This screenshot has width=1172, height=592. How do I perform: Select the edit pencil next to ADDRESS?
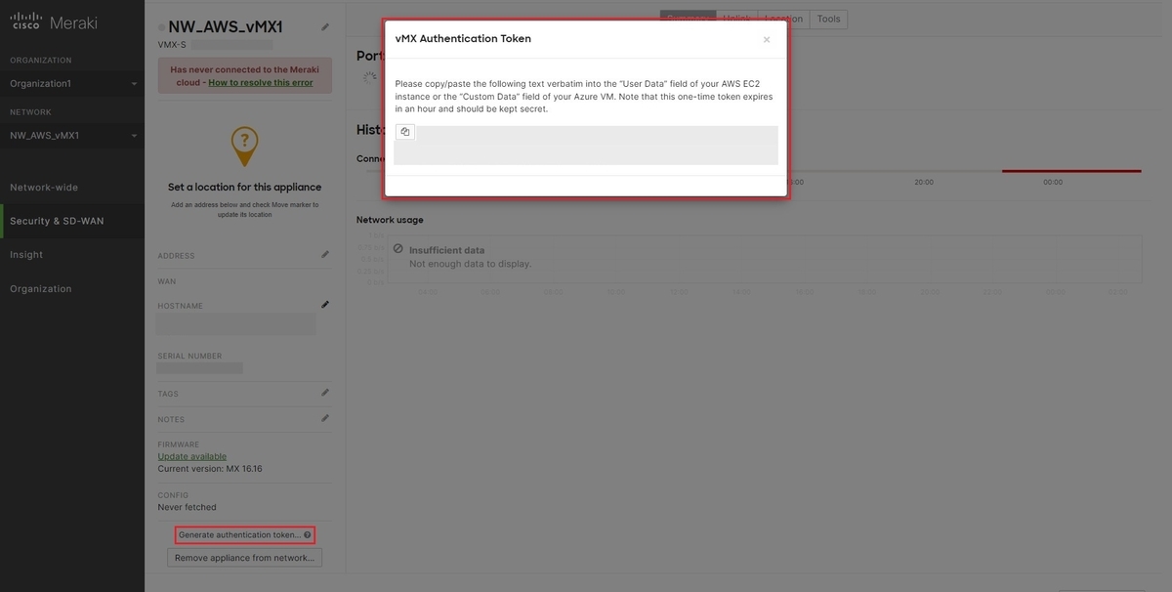tap(324, 254)
